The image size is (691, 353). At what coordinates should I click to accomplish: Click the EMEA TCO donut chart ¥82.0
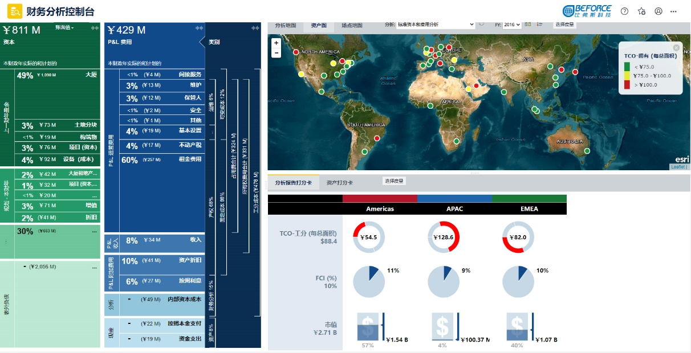pyautogui.click(x=518, y=237)
